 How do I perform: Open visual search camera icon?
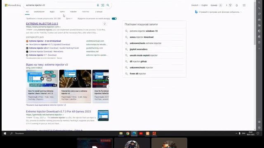(103, 5)
